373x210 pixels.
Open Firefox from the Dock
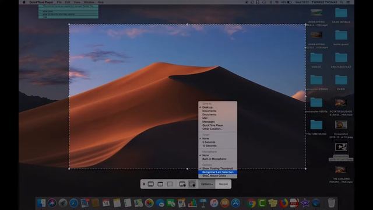click(284, 203)
